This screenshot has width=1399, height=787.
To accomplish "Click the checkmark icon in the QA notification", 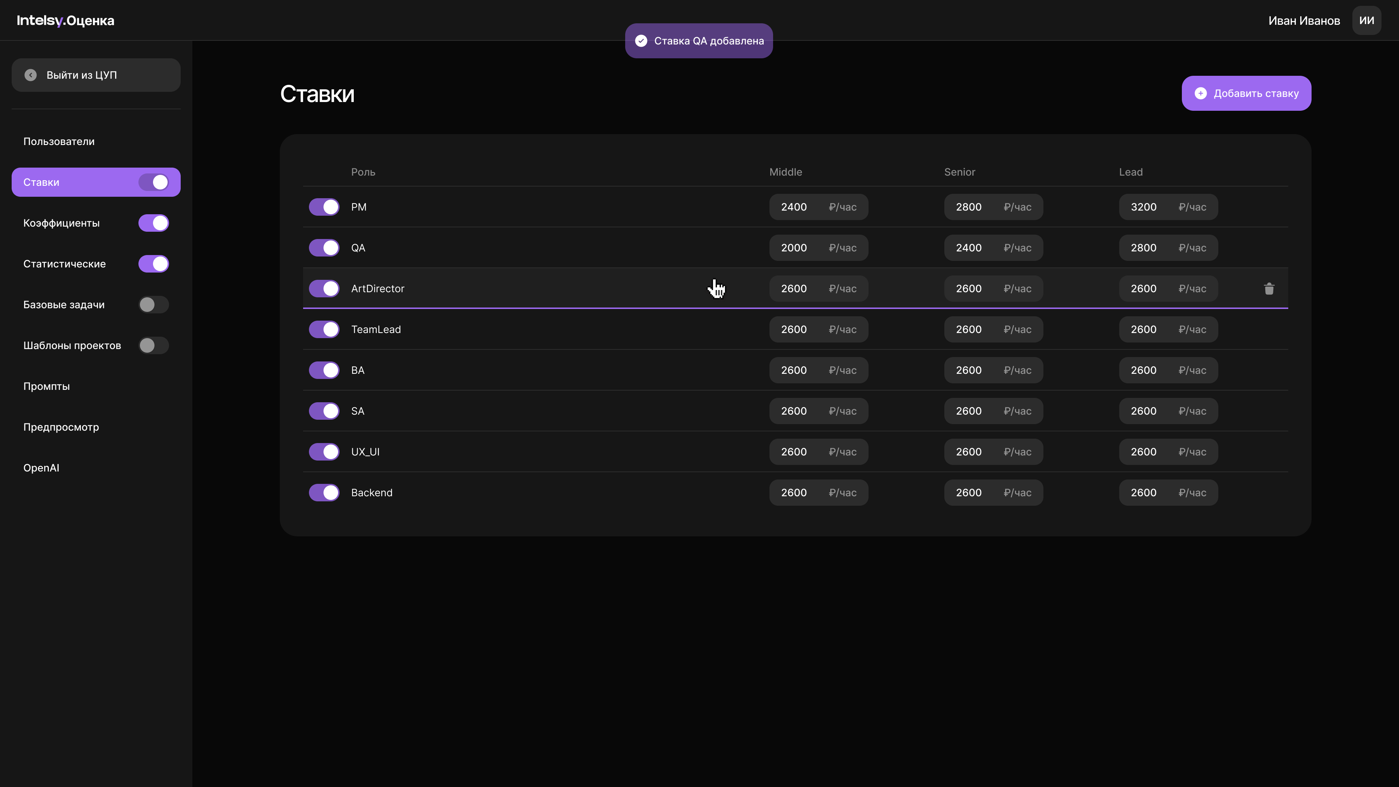I will (x=641, y=41).
